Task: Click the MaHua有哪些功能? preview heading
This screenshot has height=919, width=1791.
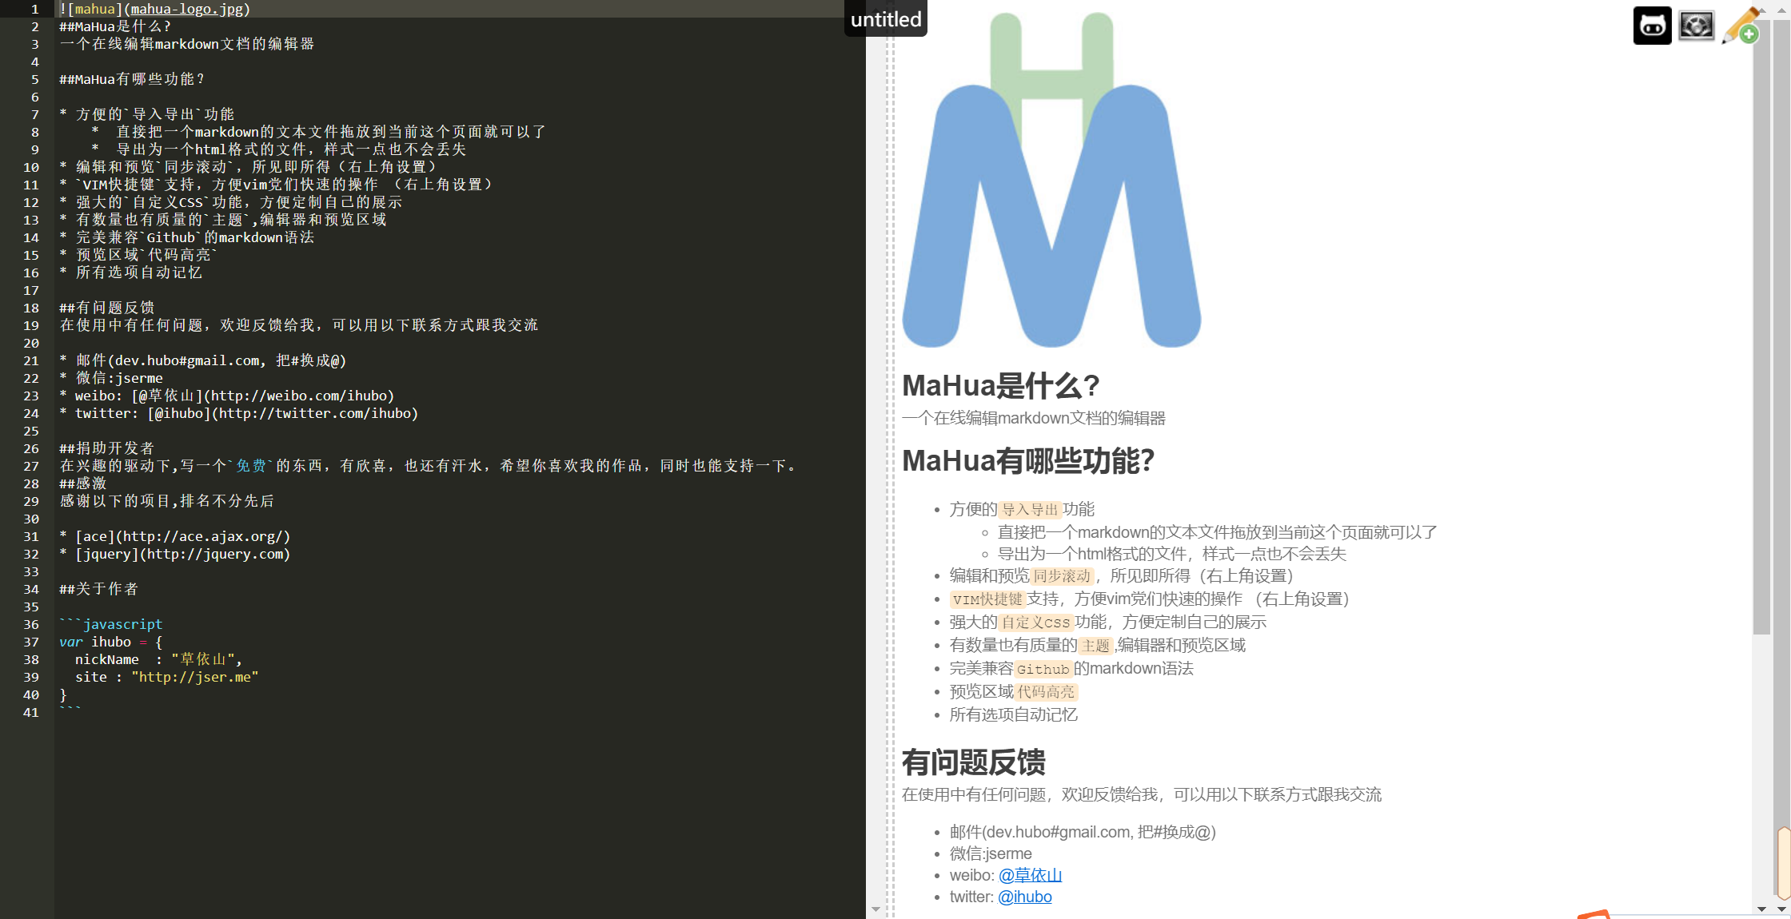Action: 1028,461
